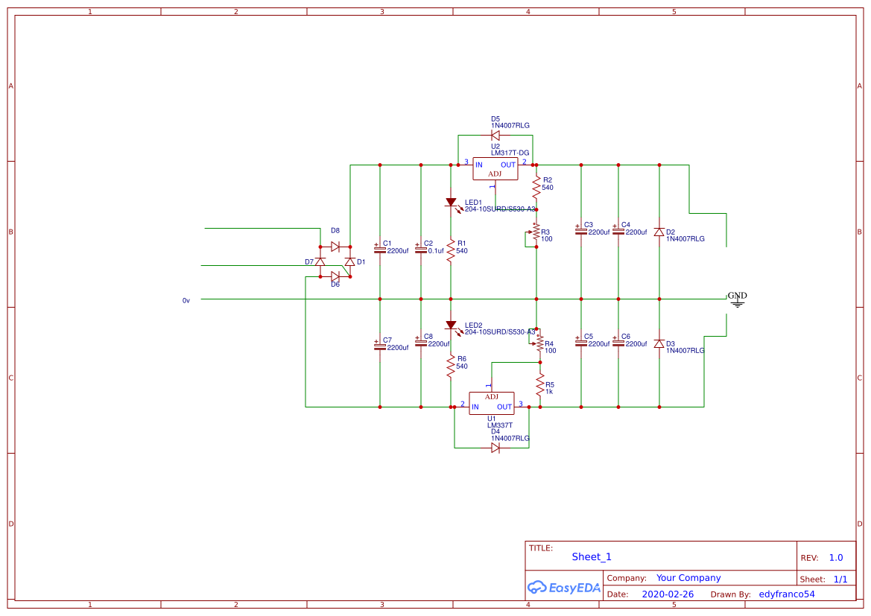Click the potentiometer R3 symbol
The image size is (871, 616).
(x=536, y=233)
